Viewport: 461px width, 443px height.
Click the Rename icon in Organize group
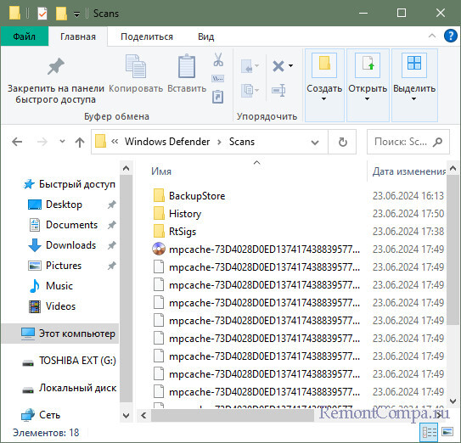(x=278, y=90)
